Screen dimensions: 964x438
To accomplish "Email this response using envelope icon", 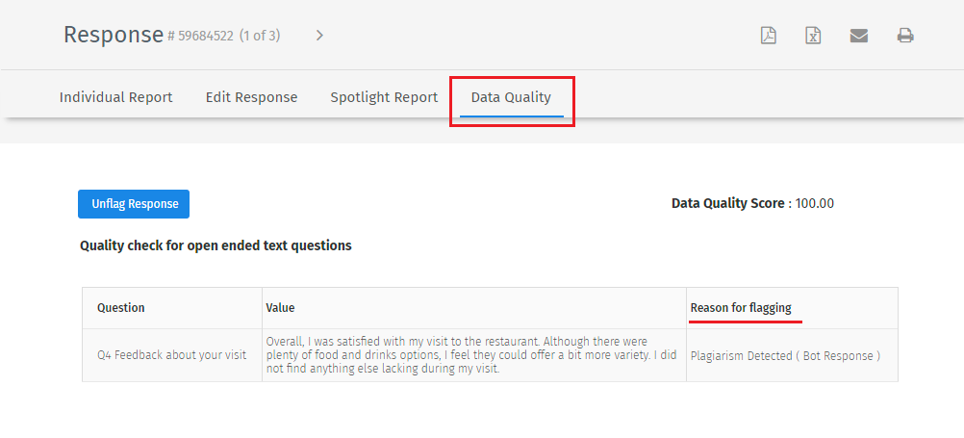I will click(x=859, y=36).
